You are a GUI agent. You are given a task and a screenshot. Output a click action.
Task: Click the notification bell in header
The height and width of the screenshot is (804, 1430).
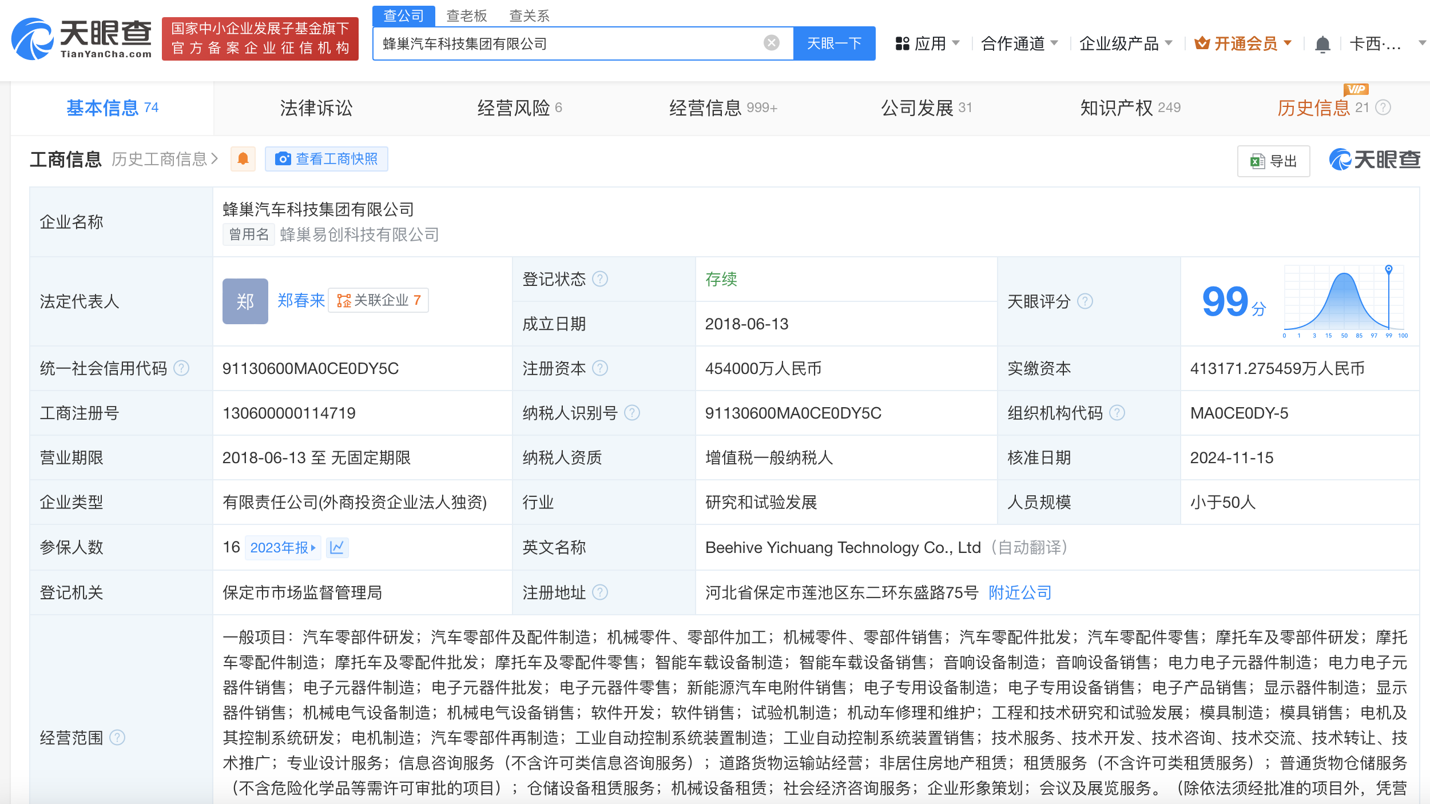[x=1322, y=44]
